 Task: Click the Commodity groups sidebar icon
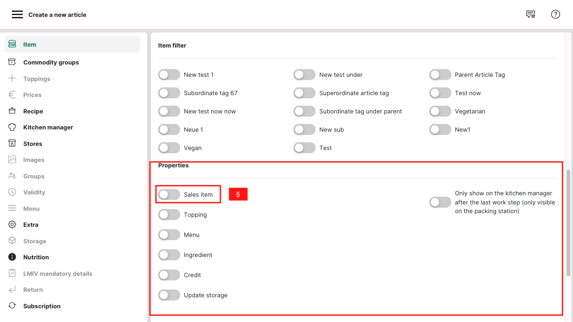(12, 62)
